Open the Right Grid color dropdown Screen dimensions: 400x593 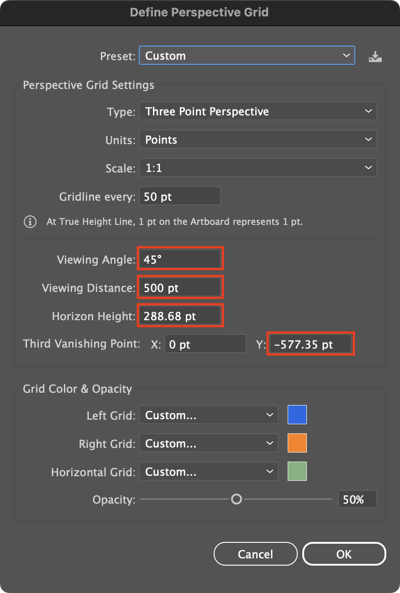[208, 443]
